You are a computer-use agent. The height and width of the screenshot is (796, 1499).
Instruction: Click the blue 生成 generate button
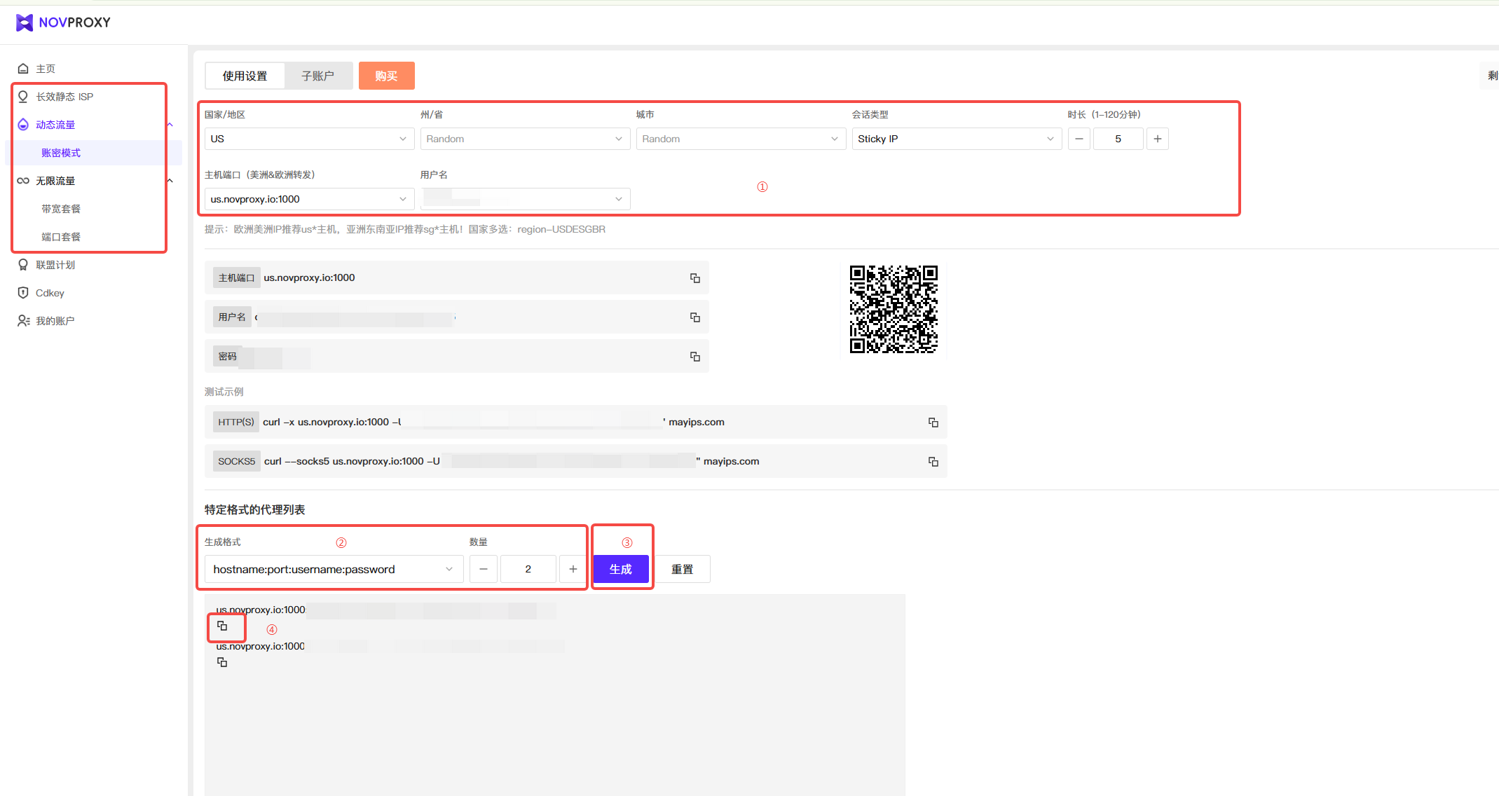coord(620,569)
